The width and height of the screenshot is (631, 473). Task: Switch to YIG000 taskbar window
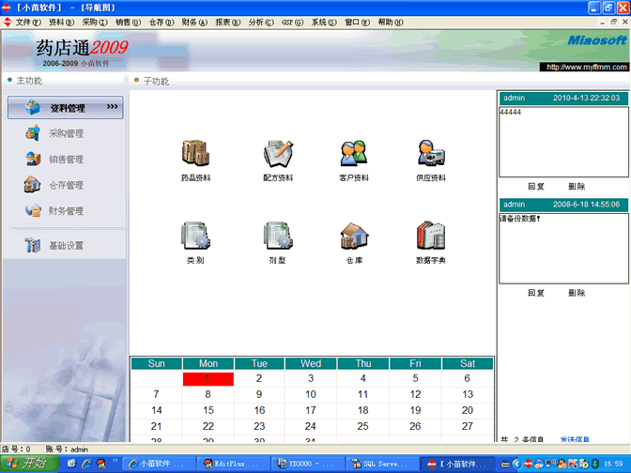click(307, 464)
